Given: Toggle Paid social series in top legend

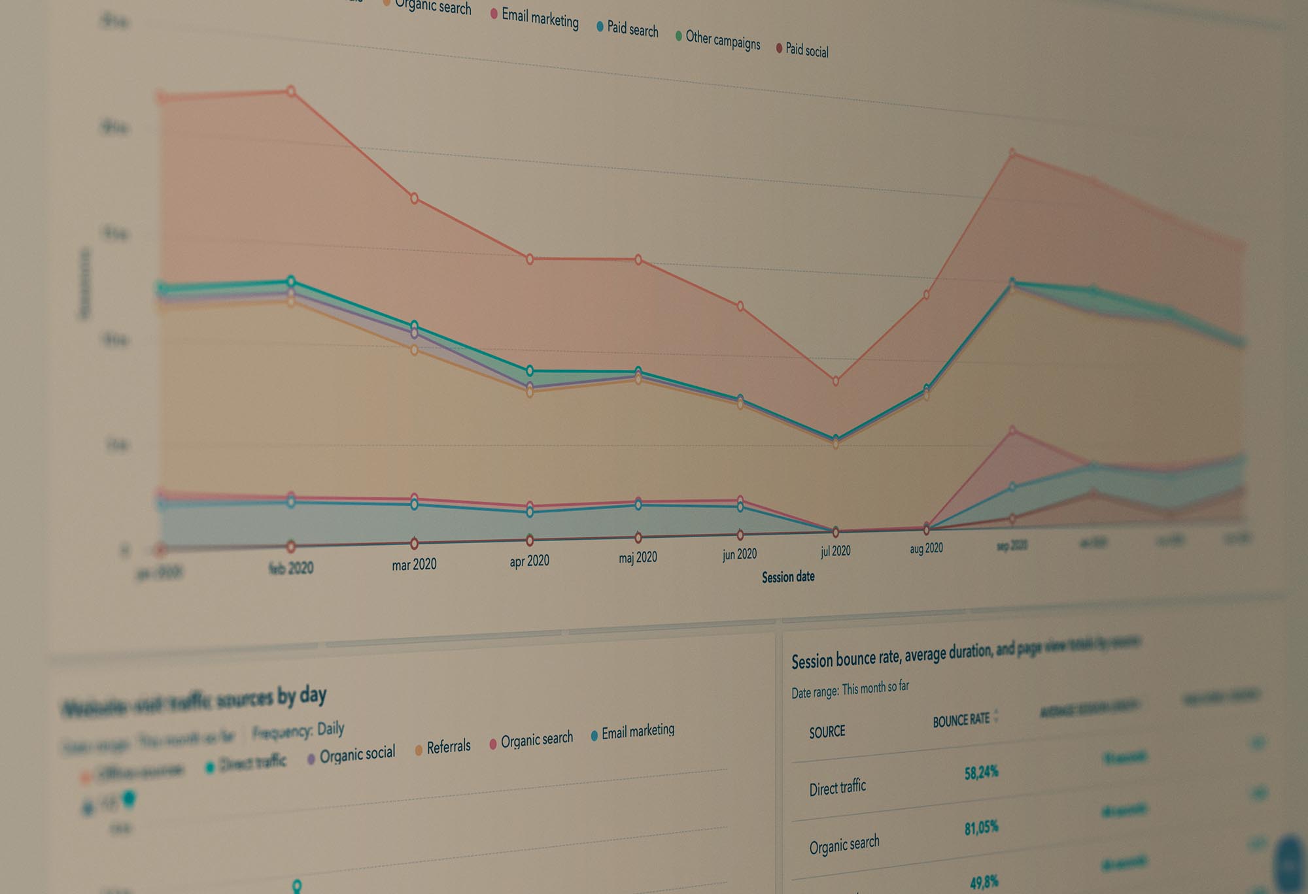Looking at the screenshot, I should coord(806,50).
